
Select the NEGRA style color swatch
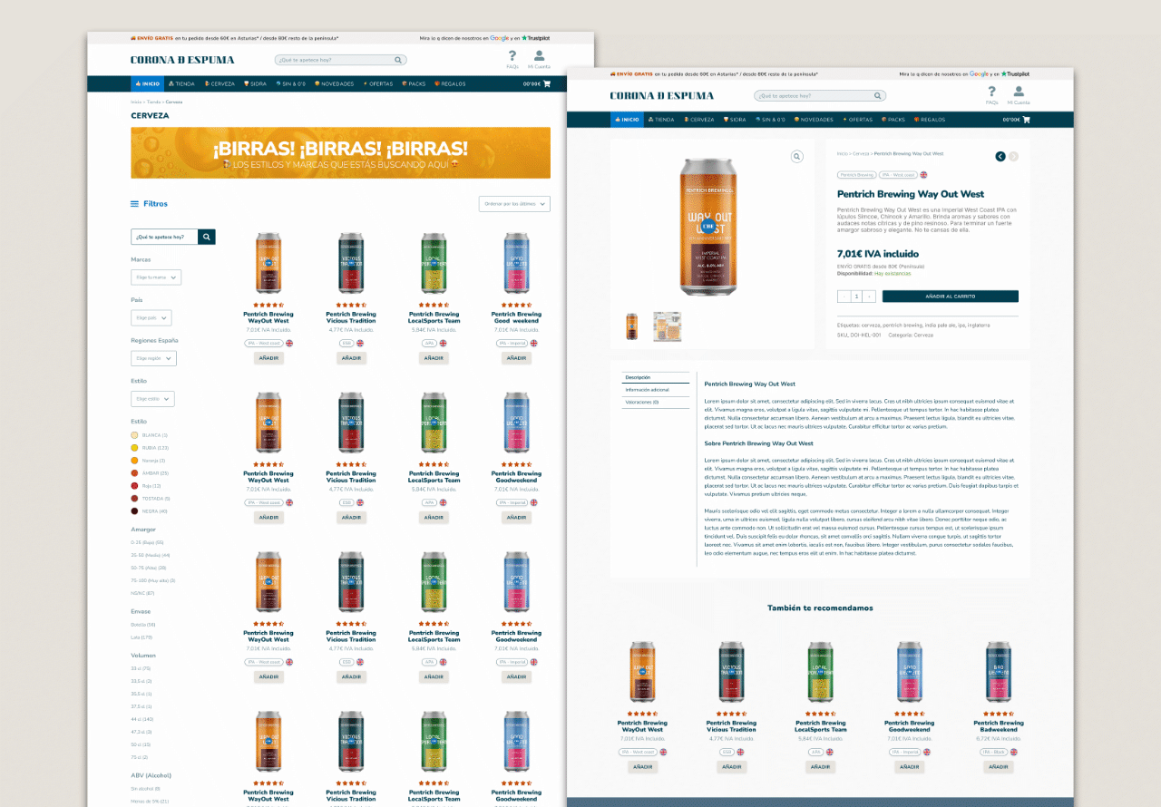point(134,511)
